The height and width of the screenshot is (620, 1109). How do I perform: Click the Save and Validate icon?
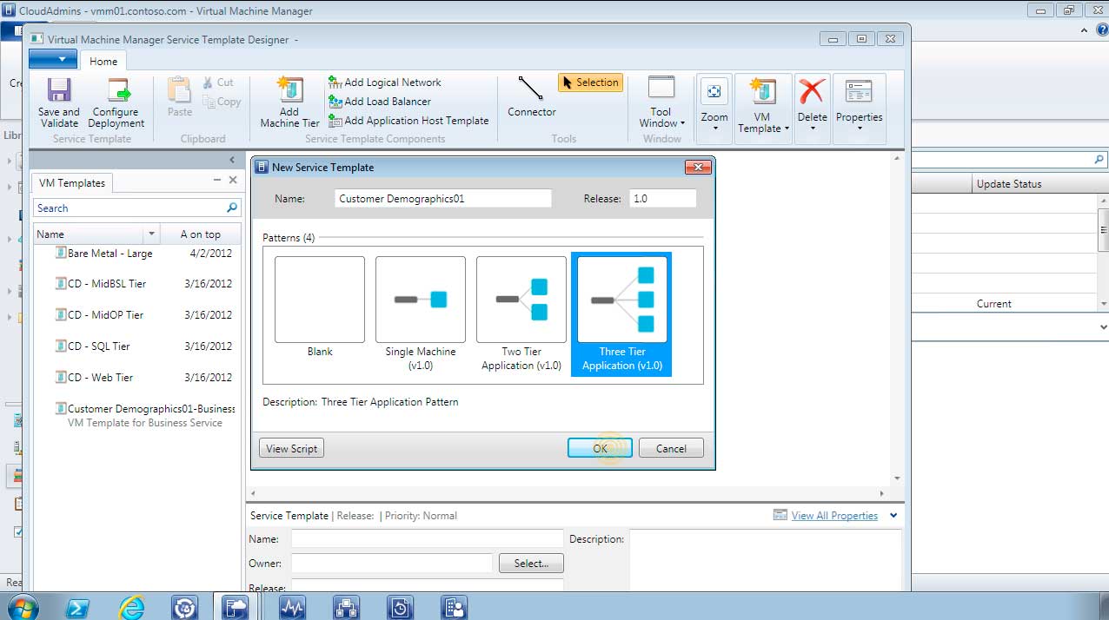pos(58,103)
